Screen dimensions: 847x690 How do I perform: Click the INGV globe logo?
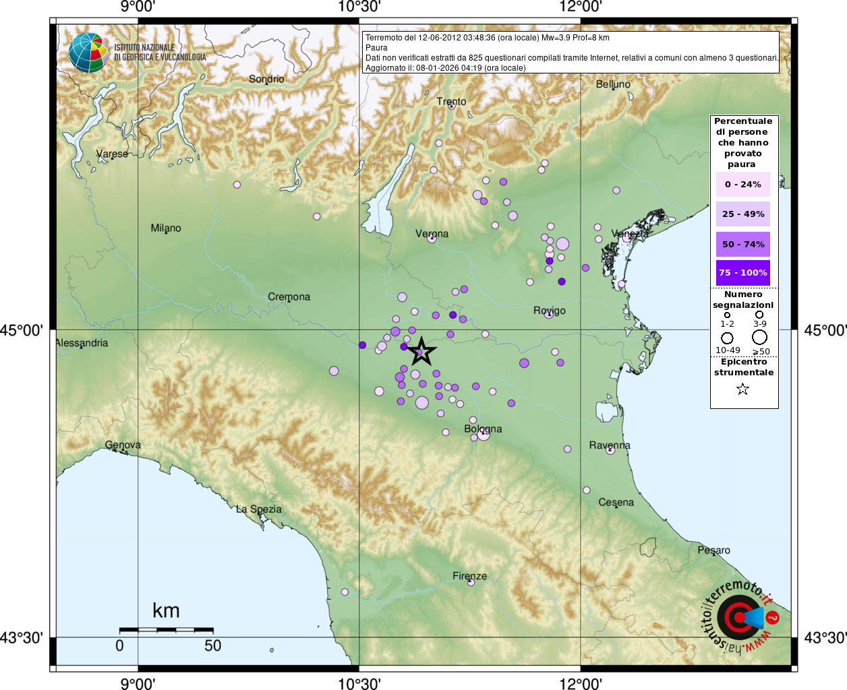pyautogui.click(x=88, y=53)
